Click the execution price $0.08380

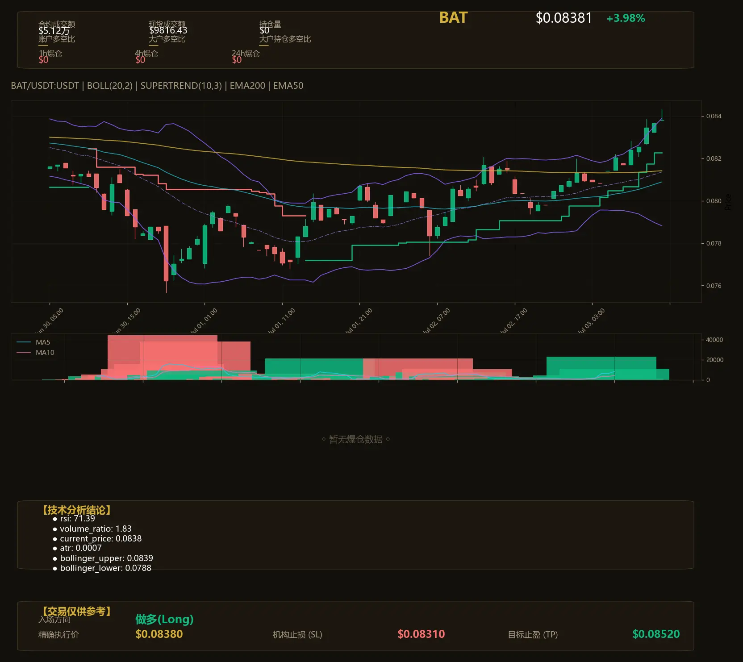coord(159,634)
